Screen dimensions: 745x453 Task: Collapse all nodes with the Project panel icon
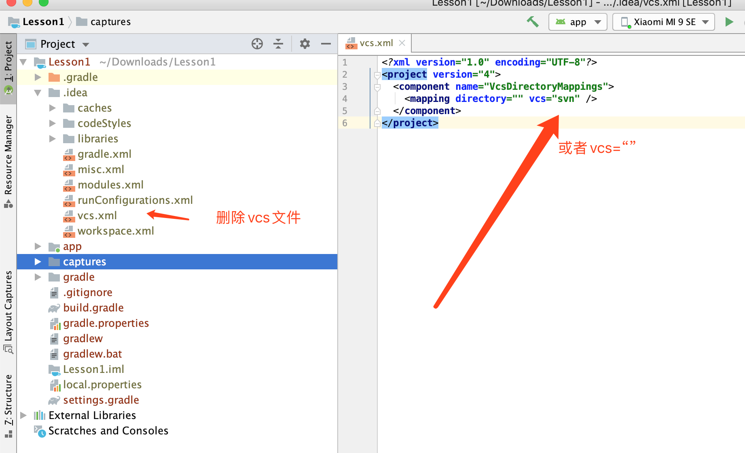pyautogui.click(x=278, y=44)
